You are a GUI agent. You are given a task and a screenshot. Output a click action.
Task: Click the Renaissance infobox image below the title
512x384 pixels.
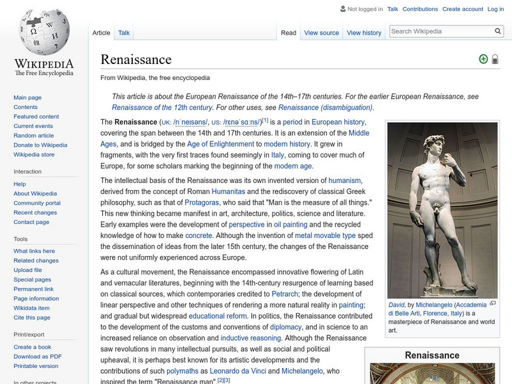[433, 373]
